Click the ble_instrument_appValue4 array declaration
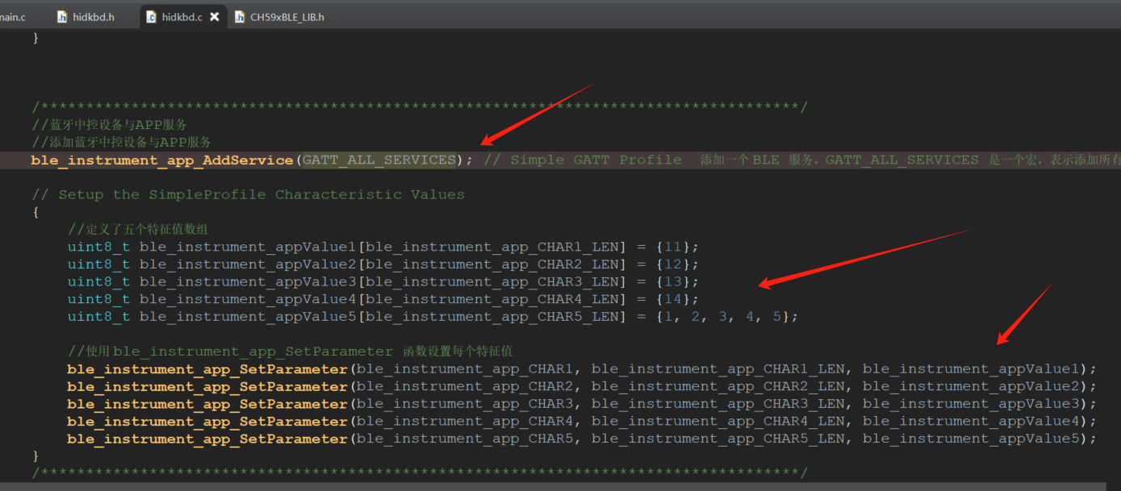1121x491 pixels. tap(383, 299)
